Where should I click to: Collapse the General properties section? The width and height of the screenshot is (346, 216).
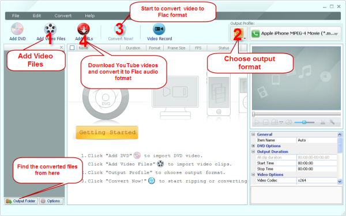(x=253, y=134)
